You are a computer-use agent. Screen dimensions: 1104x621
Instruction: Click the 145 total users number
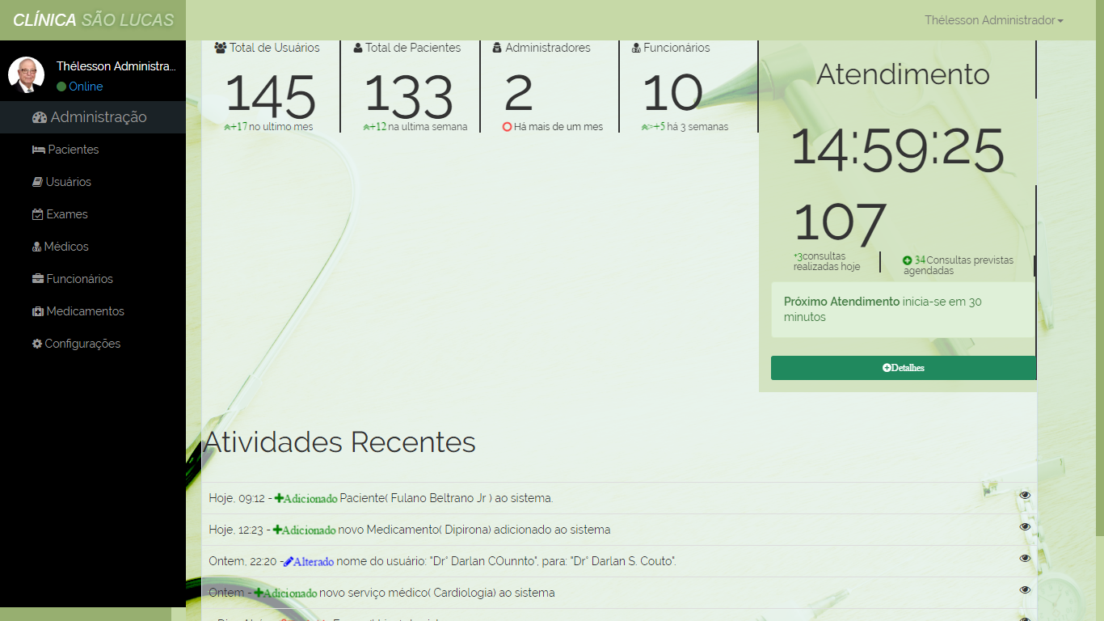tap(270, 96)
